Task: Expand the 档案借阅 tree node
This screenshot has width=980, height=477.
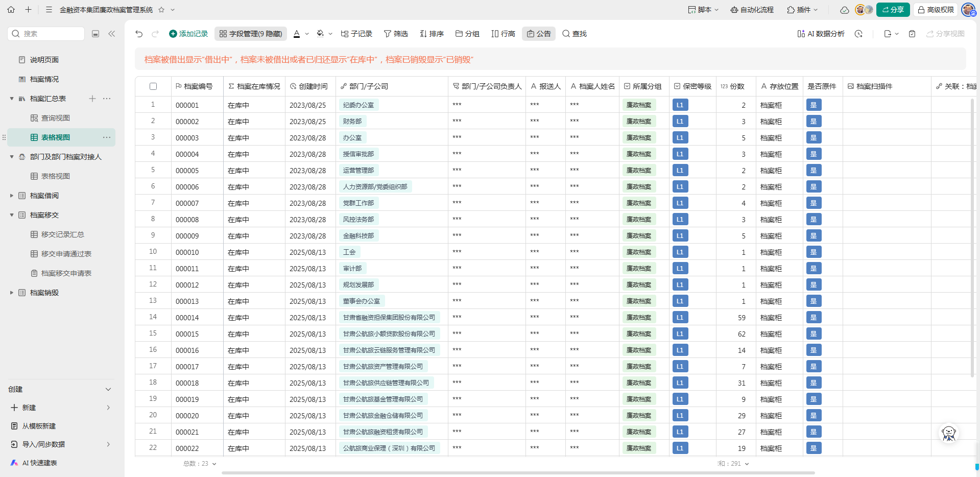Action: point(12,196)
